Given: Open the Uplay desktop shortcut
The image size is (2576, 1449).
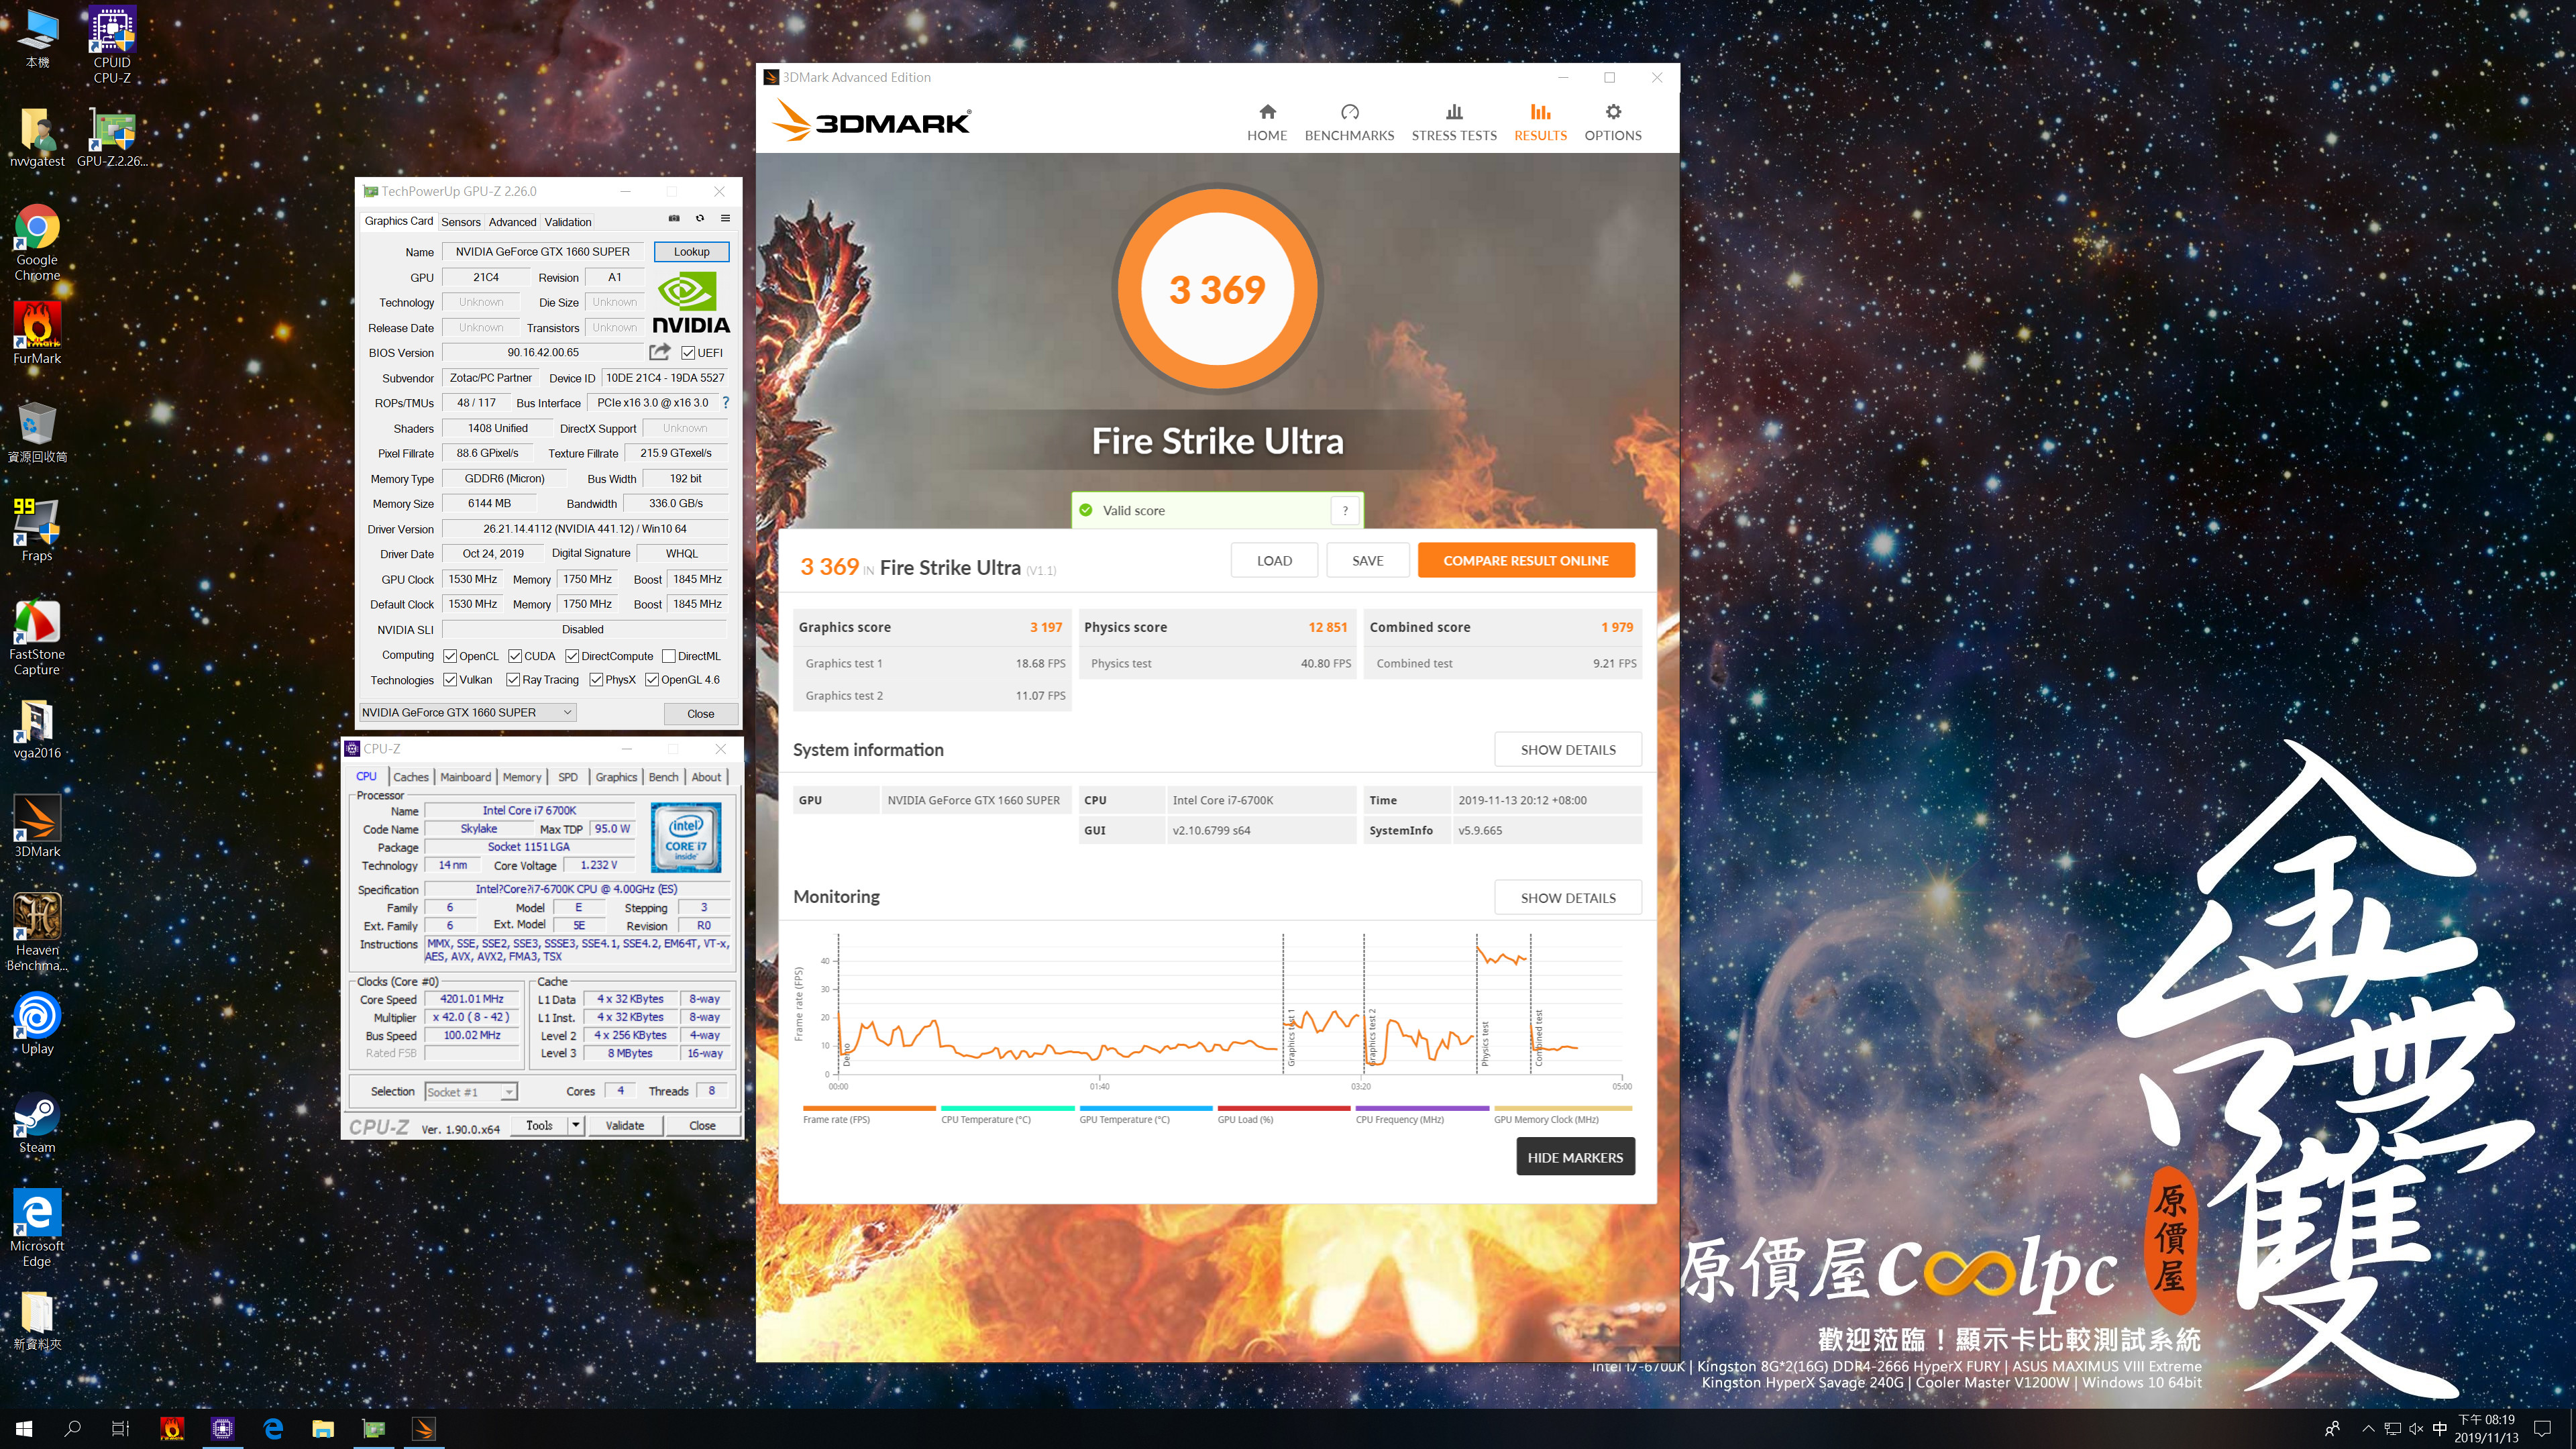Looking at the screenshot, I should [37, 1024].
